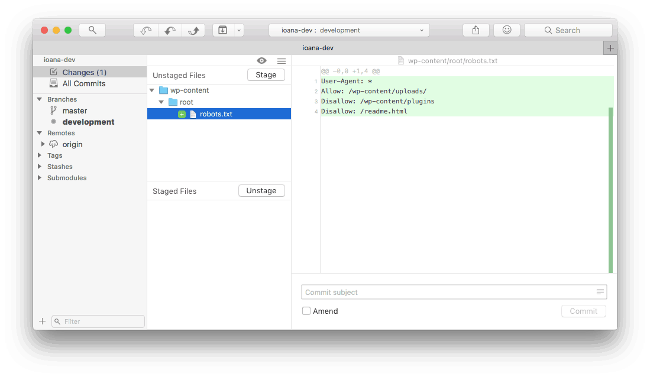Expand the Submodules section
The height and width of the screenshot is (377, 650).
(x=40, y=178)
